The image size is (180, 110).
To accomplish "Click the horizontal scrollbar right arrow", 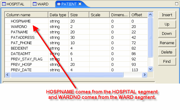I will [144, 75].
